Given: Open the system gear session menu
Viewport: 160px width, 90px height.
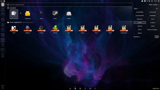Looking at the screenshot, I should click(x=159, y=1).
